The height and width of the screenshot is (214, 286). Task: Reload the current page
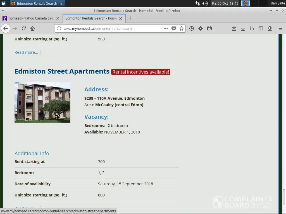(24, 28)
